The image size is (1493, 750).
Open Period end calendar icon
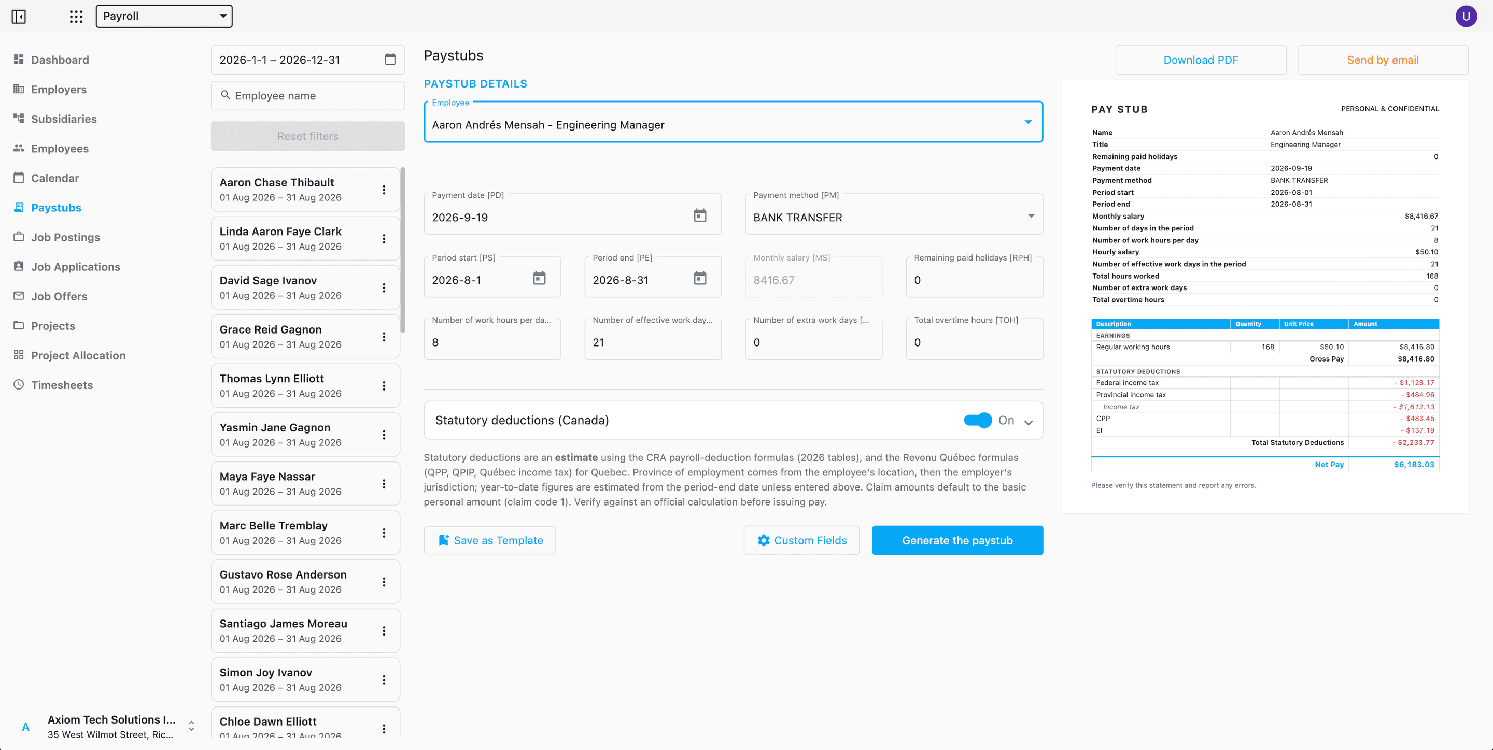click(700, 279)
